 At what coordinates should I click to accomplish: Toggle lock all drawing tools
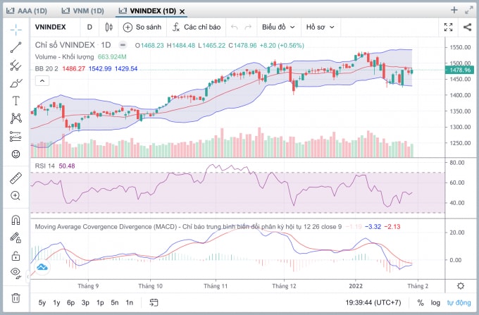(16, 255)
